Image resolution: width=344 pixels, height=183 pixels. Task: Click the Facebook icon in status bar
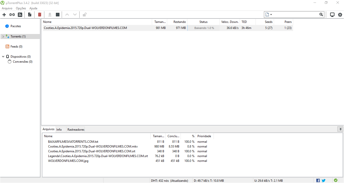(x=318, y=180)
